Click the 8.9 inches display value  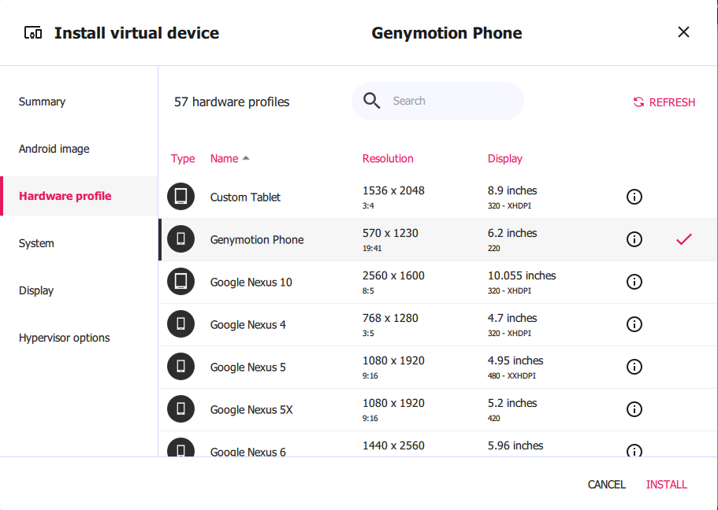[x=512, y=190]
